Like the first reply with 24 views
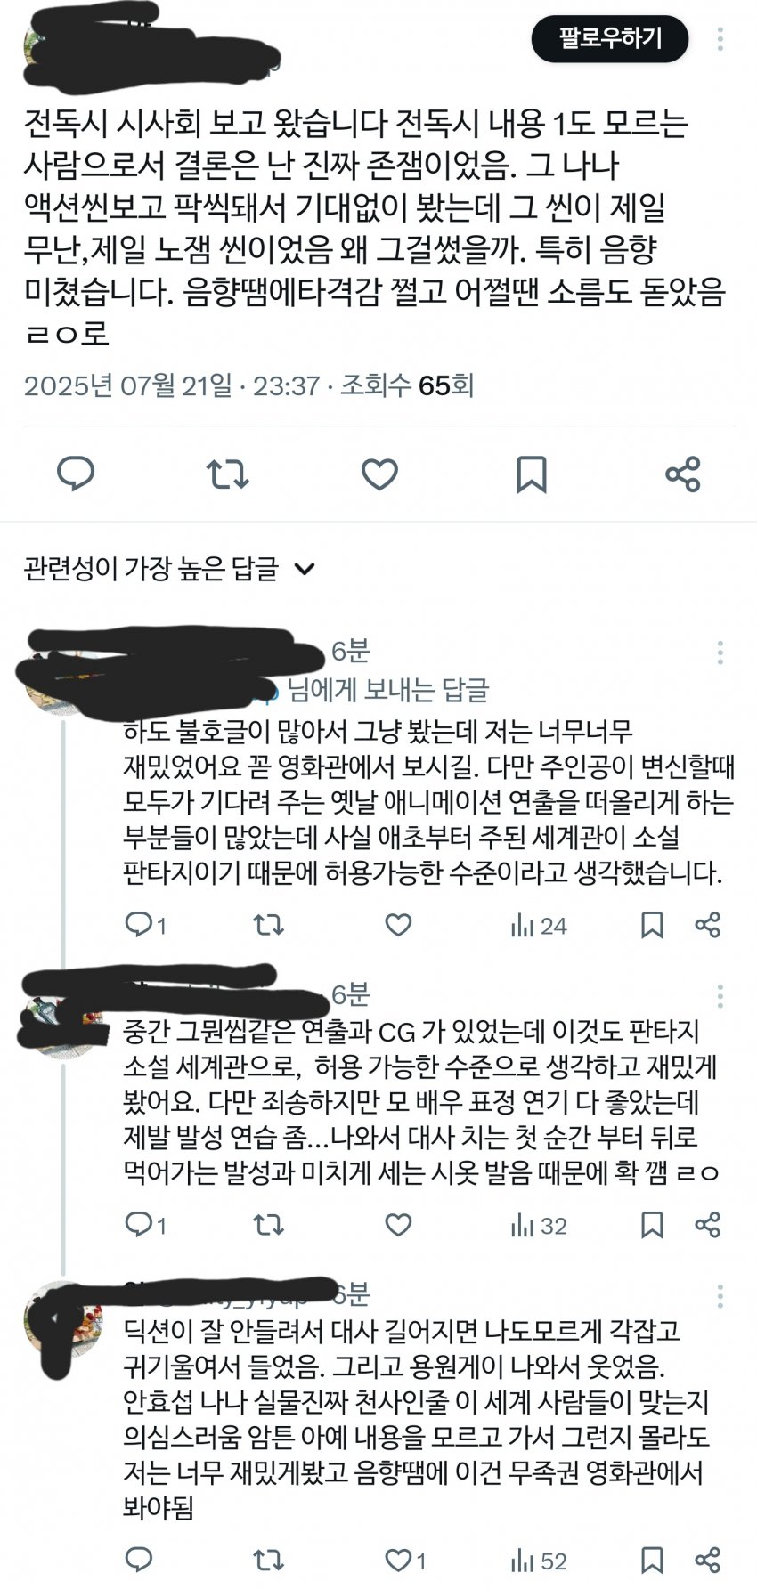757x1589 pixels. click(x=398, y=925)
